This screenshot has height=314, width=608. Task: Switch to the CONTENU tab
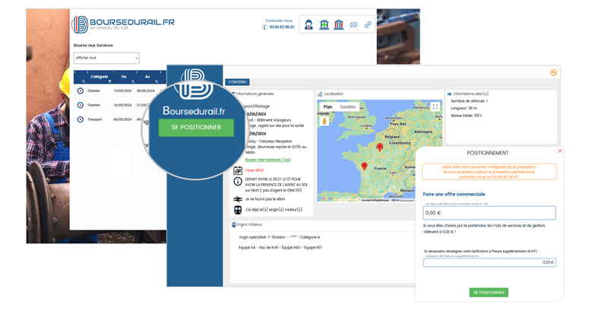(x=237, y=82)
